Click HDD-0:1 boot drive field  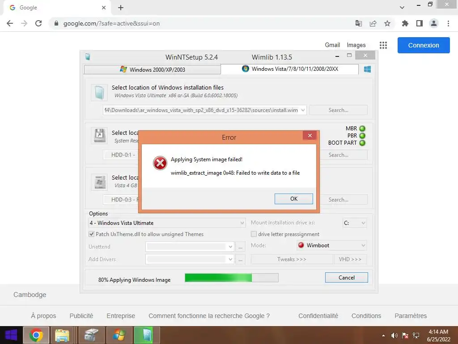[121, 155]
